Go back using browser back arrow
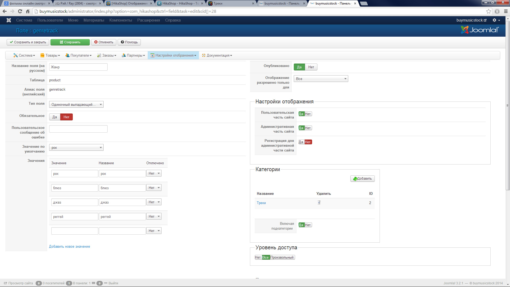 (x=5, y=11)
